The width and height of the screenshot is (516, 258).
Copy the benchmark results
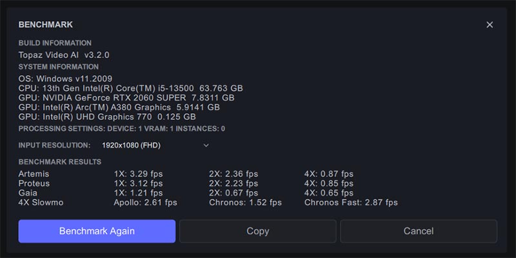pyautogui.click(x=257, y=231)
